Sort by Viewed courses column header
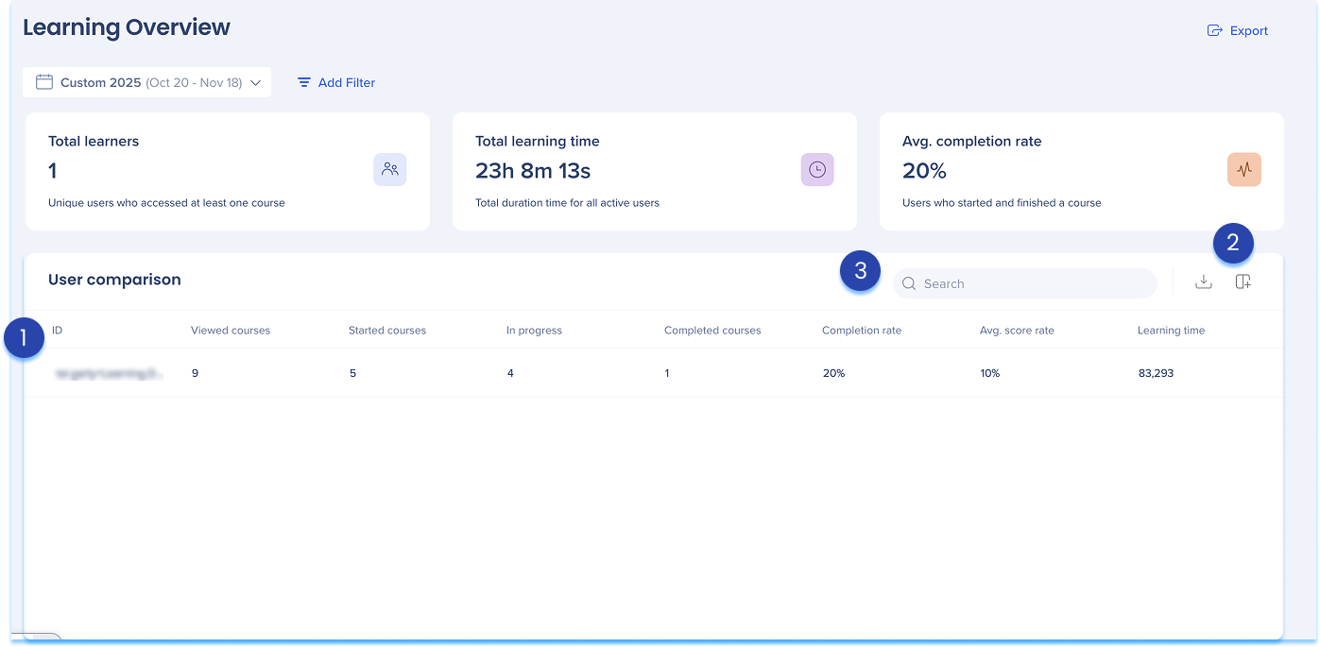The image size is (1320, 647). pyautogui.click(x=231, y=331)
